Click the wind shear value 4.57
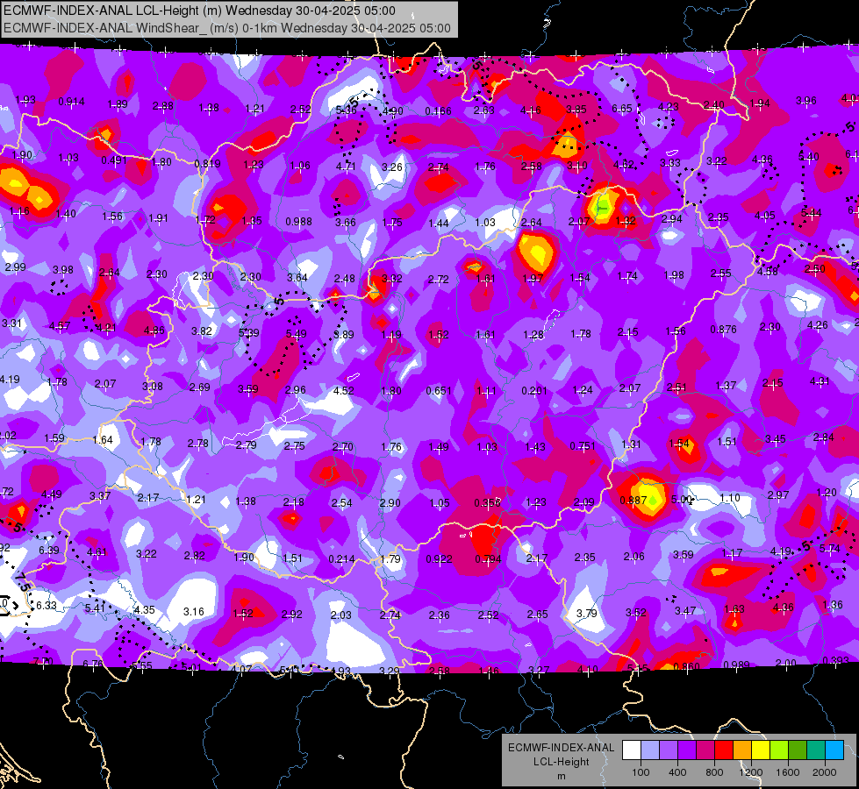Image resolution: width=859 pixels, height=789 pixels. [60, 326]
